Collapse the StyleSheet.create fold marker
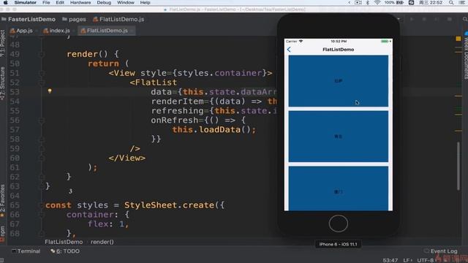 42,205
